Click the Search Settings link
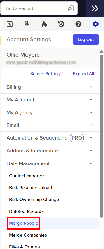 coord(46,74)
